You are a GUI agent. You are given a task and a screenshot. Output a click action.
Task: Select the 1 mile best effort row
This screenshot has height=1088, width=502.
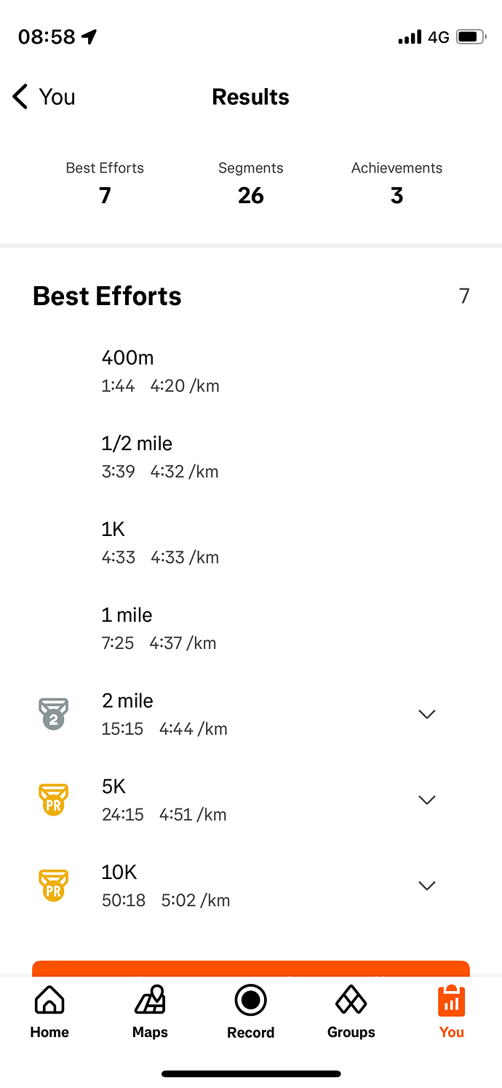[x=160, y=628]
